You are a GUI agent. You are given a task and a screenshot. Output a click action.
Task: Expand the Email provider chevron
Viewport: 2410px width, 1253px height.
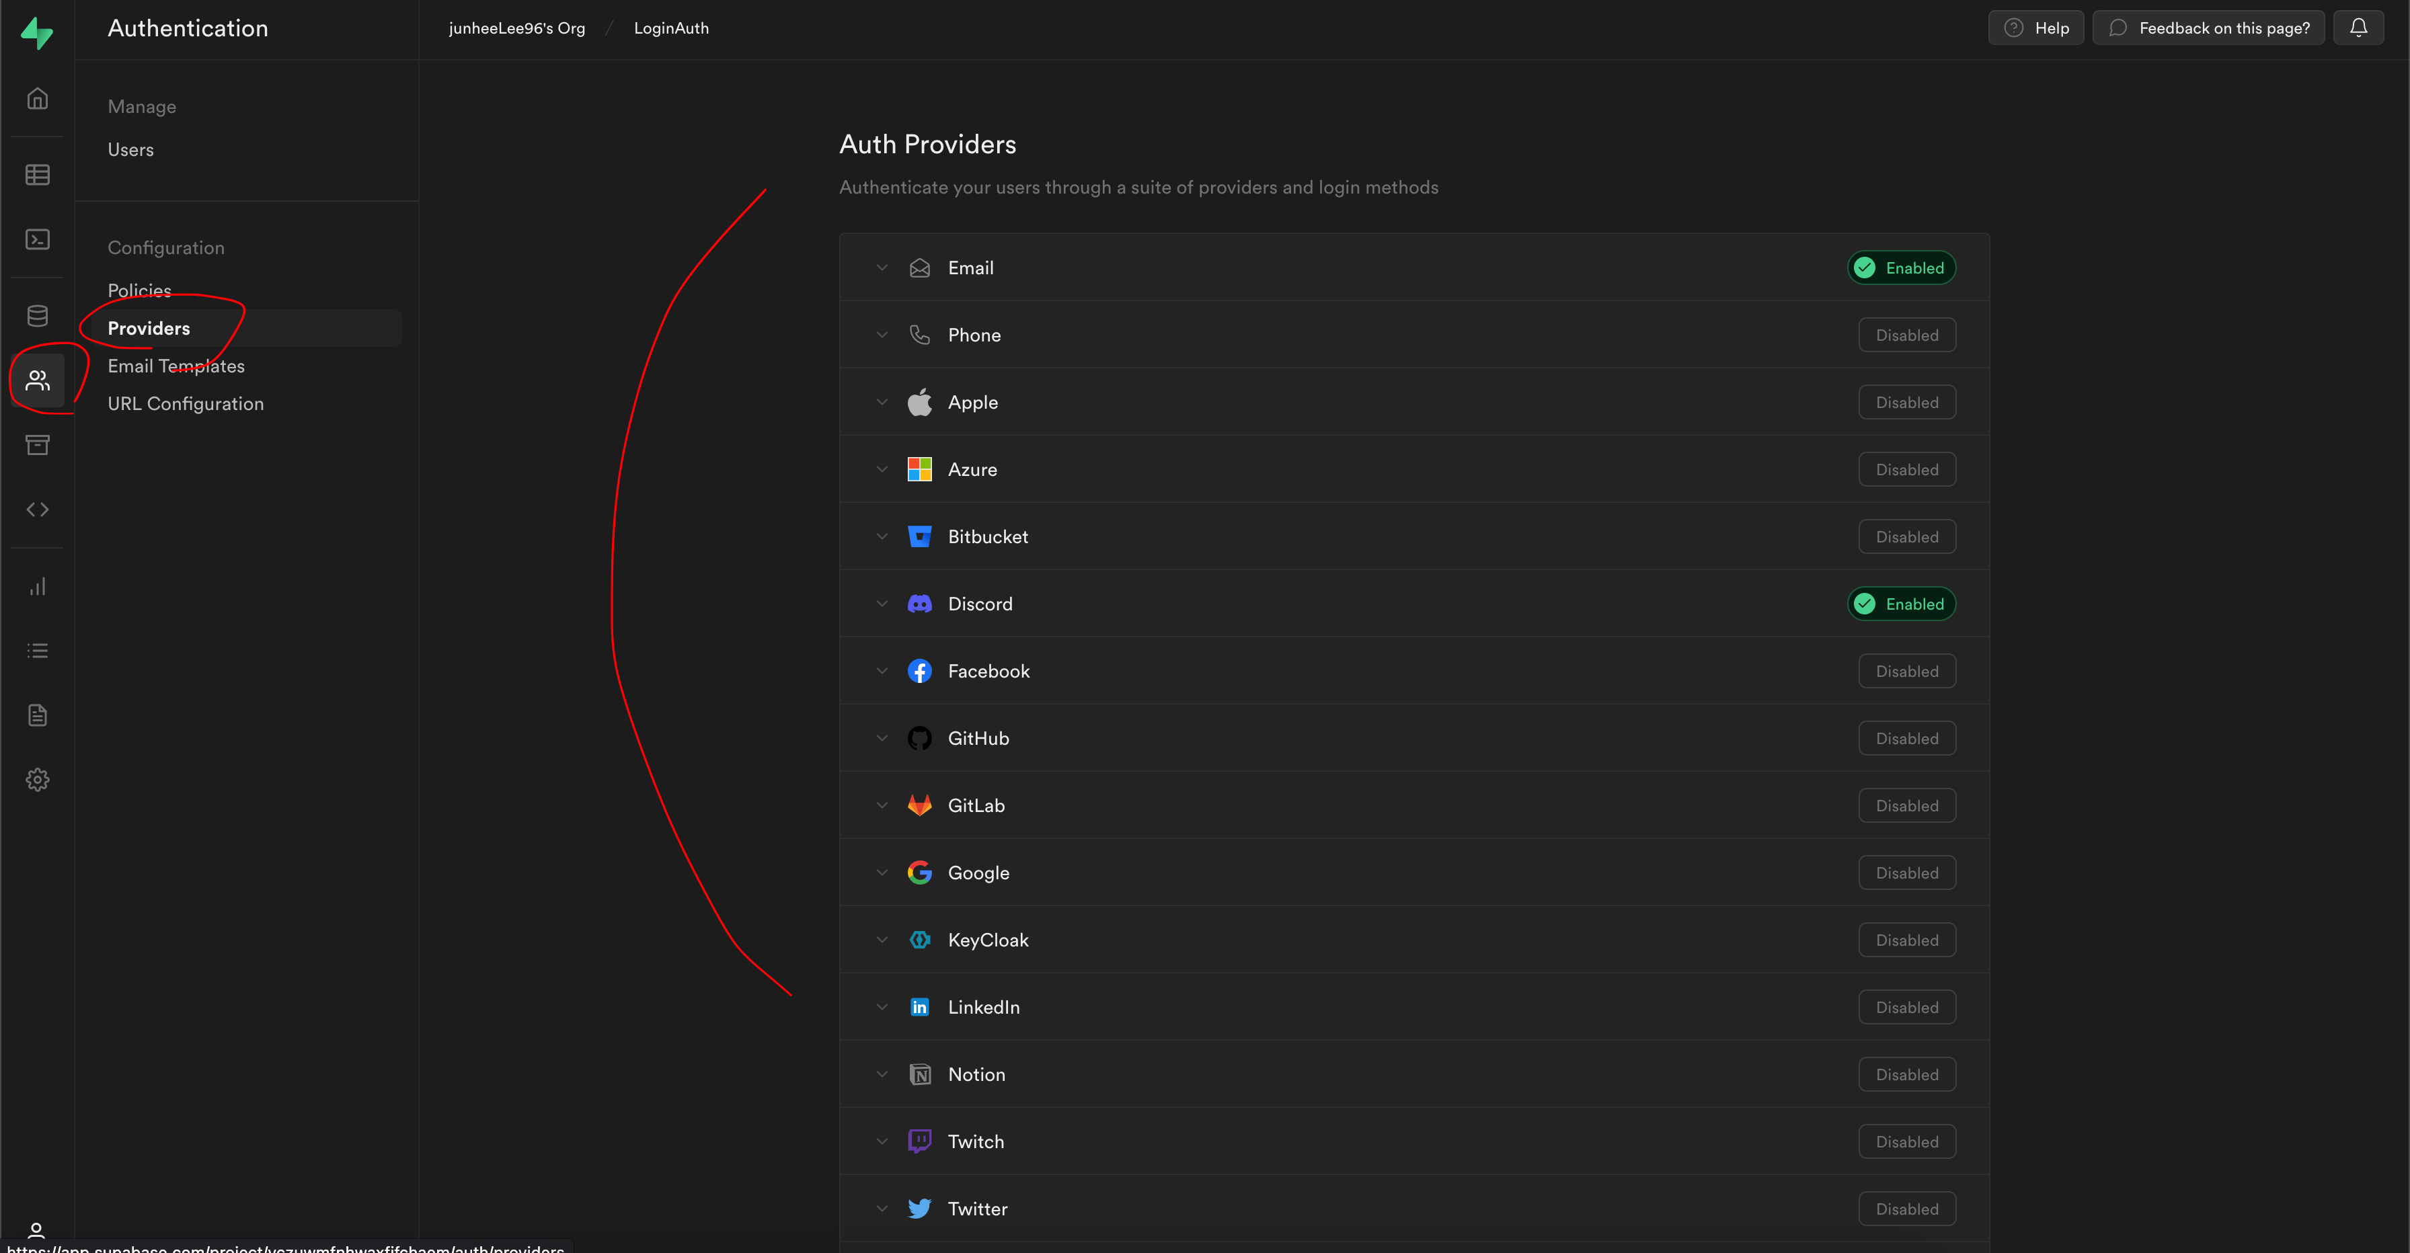(x=882, y=268)
